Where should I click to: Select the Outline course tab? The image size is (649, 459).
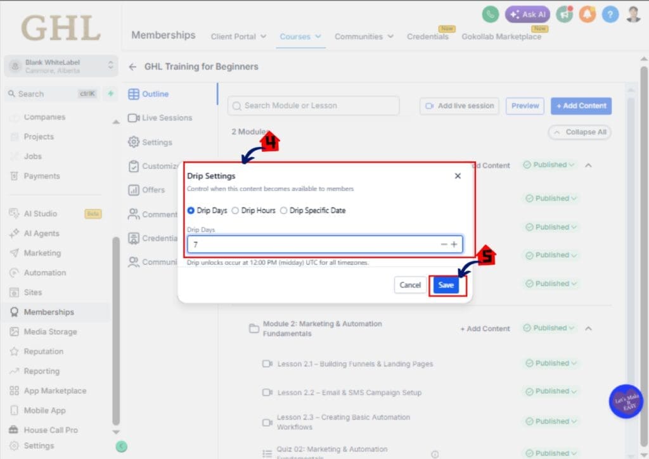click(x=148, y=94)
